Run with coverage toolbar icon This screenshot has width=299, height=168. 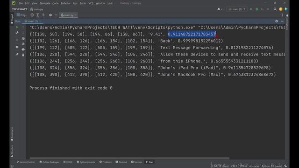pyautogui.click(x=263, y=9)
